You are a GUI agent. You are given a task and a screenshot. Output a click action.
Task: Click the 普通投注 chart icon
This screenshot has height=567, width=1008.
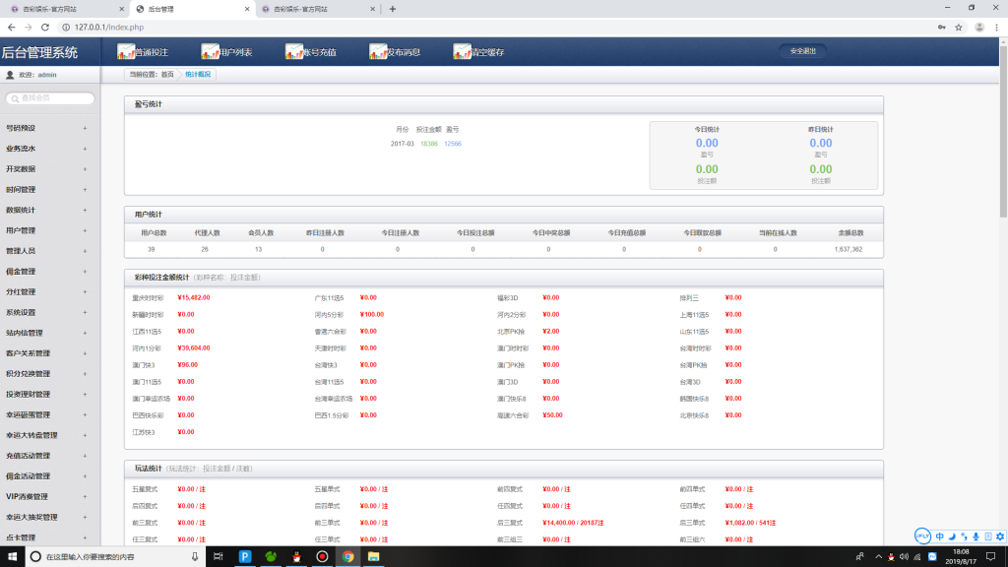click(126, 51)
